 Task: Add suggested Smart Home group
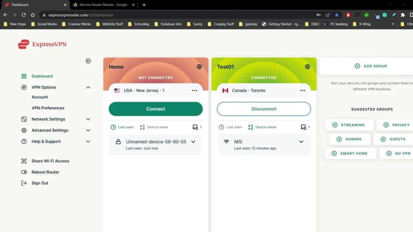[x=350, y=153]
